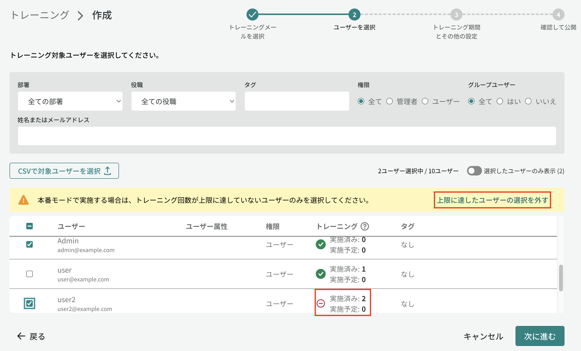The width and height of the screenshot is (581, 351).
Task: Open the 全ての部署 department dropdown
Action: 70,101
